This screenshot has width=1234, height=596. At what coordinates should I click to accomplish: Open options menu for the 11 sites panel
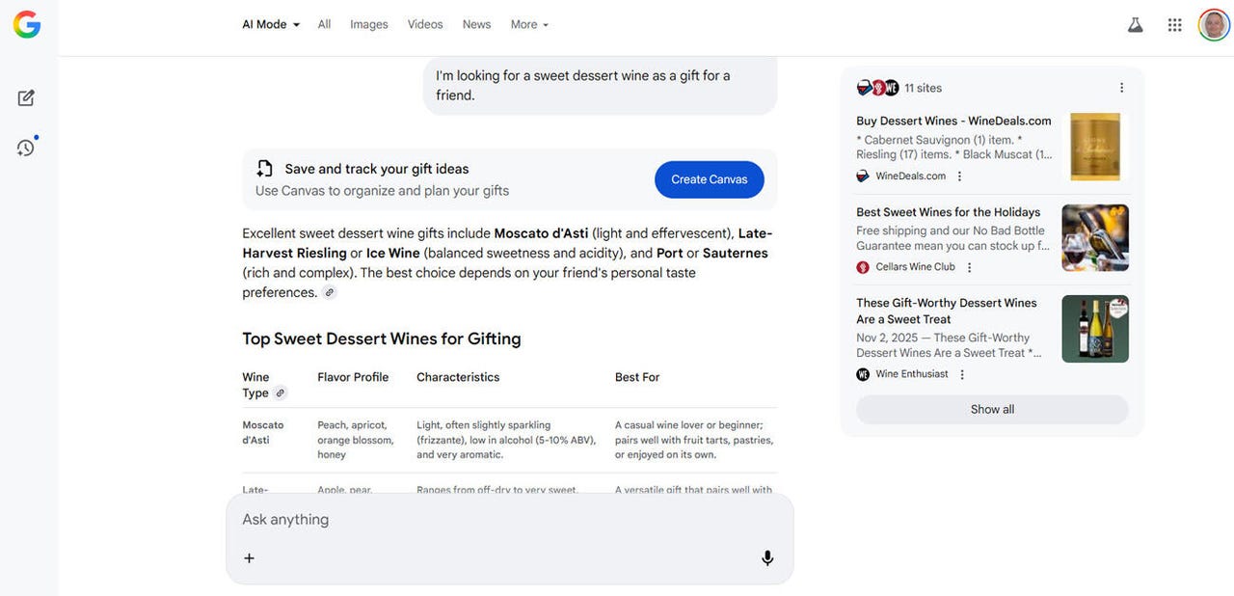pyautogui.click(x=1121, y=88)
